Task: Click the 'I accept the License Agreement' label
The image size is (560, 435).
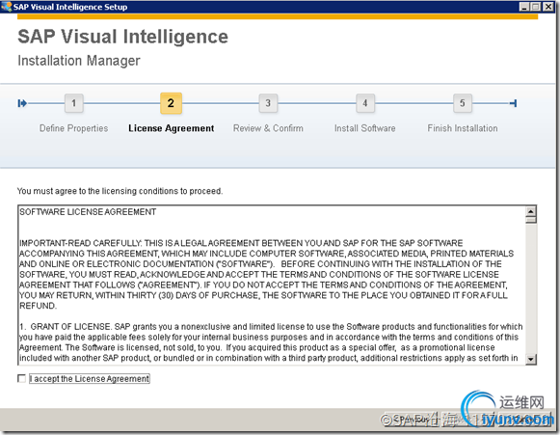Action: pos(90,378)
